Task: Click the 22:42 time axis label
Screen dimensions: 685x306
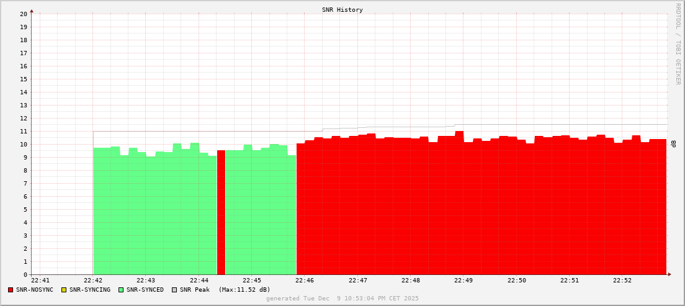Action: point(93,281)
